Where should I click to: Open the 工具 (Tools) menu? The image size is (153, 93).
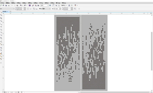(x=52, y=3)
